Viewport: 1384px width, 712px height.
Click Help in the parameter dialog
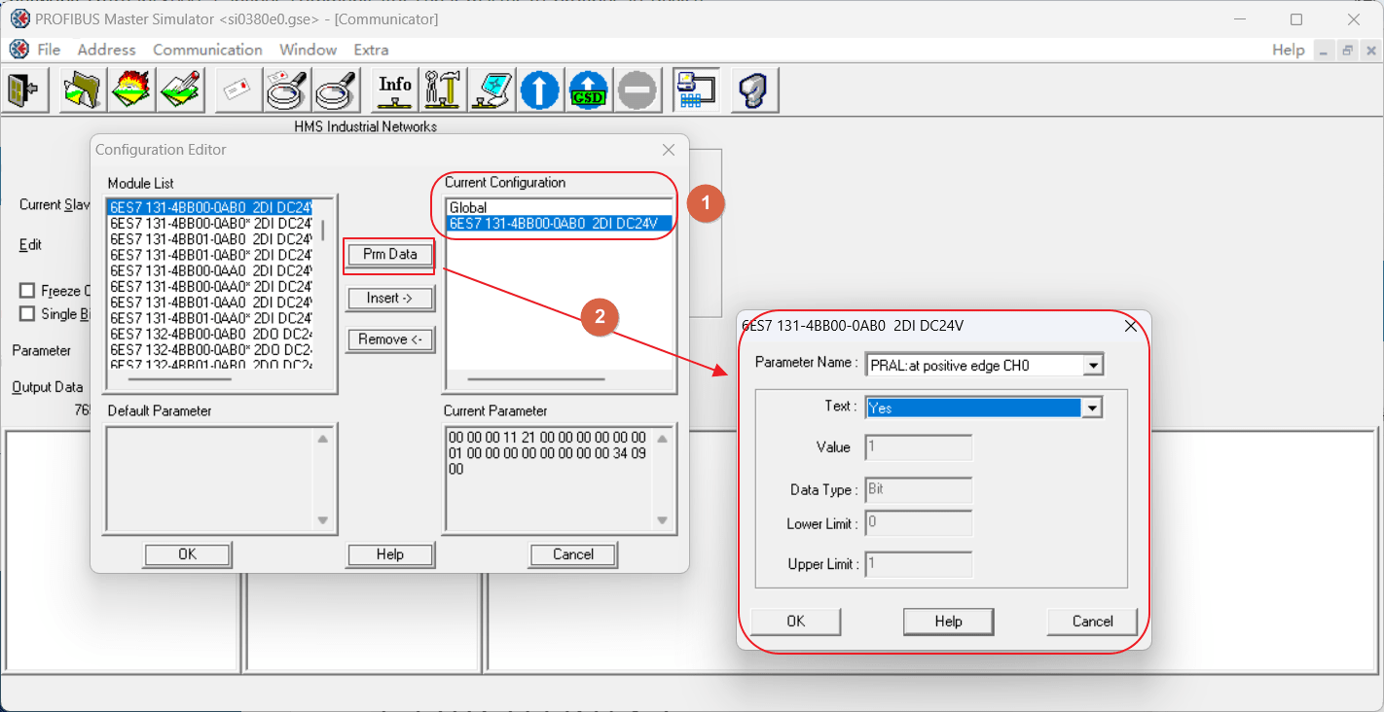pos(948,622)
